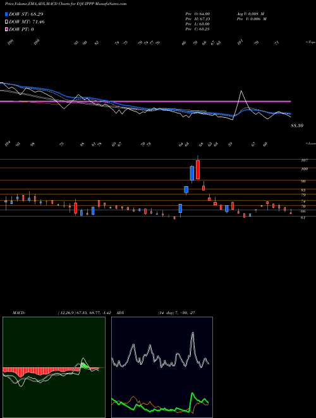Image resolution: width=316 pixels, height=418 pixels.
Task: Click the 61 price level label
Action: 303,217
